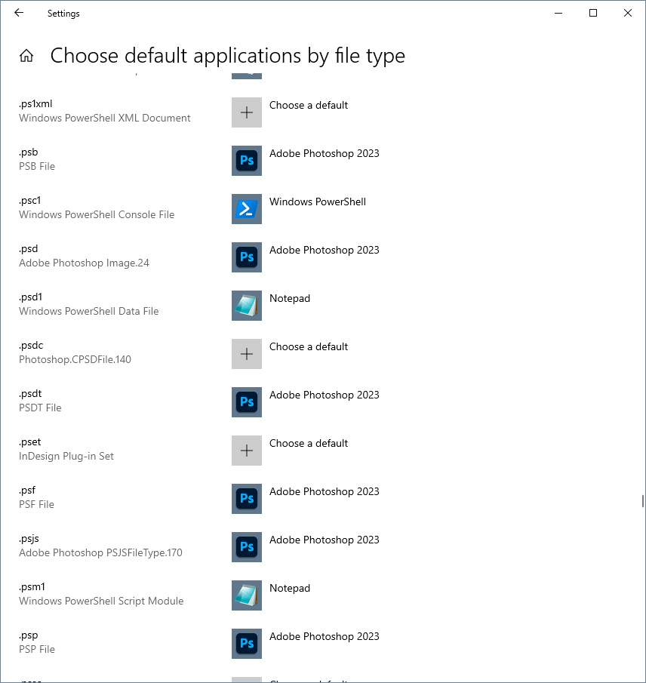Select the .psf extension label
This screenshot has width=646, height=683.
click(27, 491)
